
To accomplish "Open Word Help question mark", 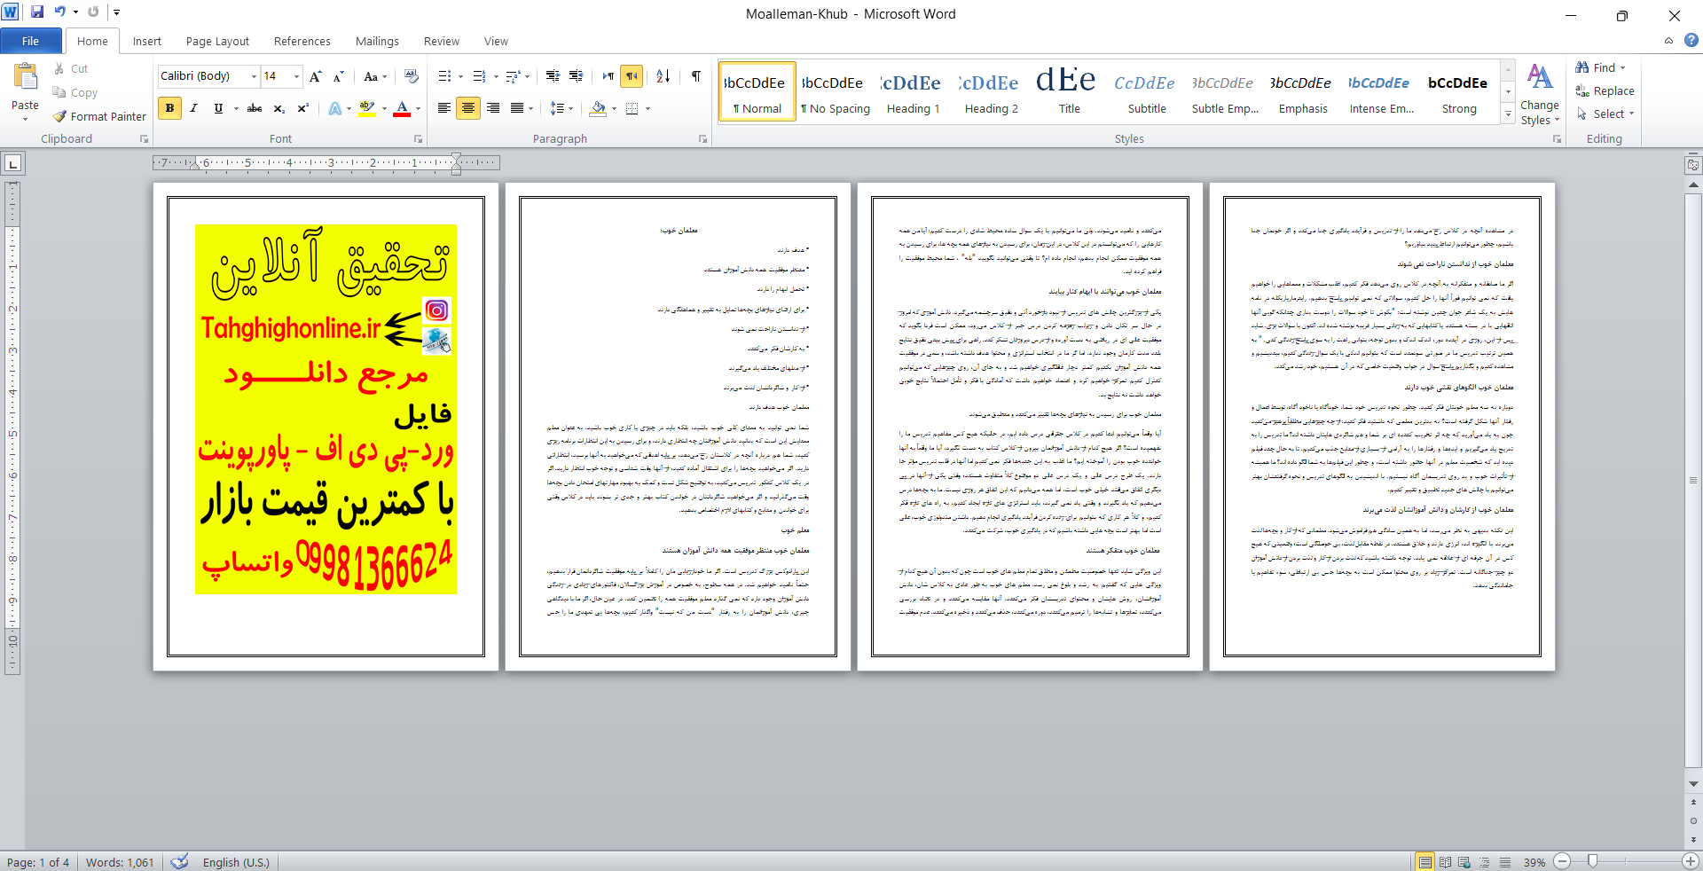I will 1691,40.
